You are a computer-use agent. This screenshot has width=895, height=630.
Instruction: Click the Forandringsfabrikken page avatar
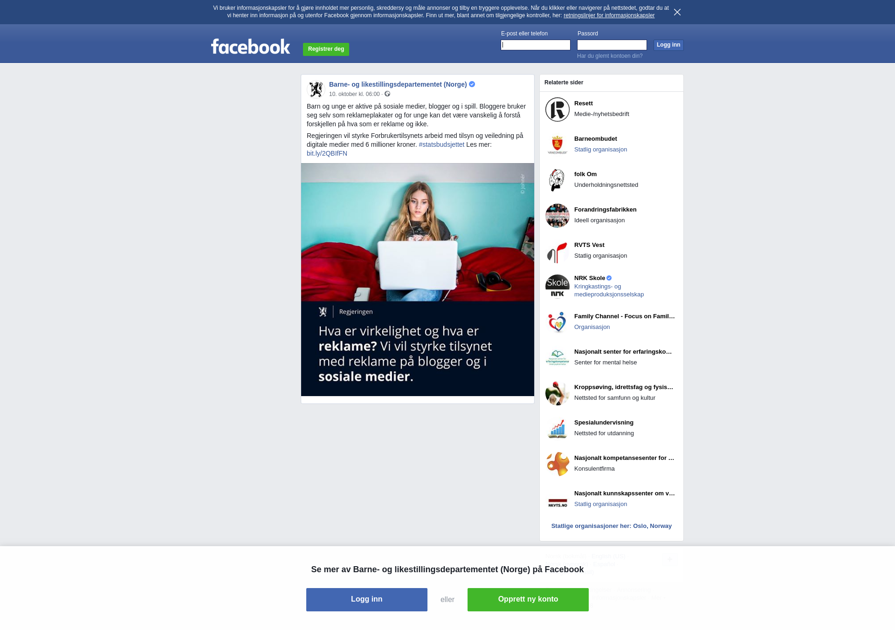[x=557, y=216]
